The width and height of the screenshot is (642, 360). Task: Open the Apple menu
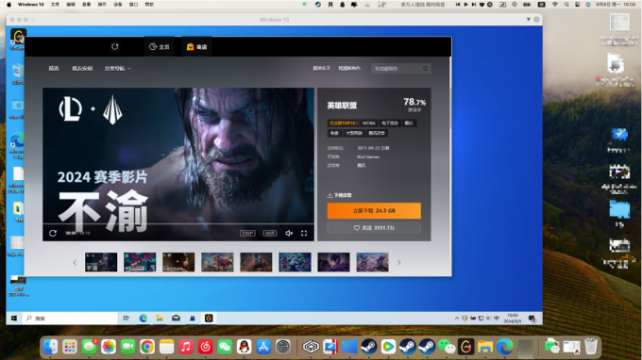click(9, 4)
